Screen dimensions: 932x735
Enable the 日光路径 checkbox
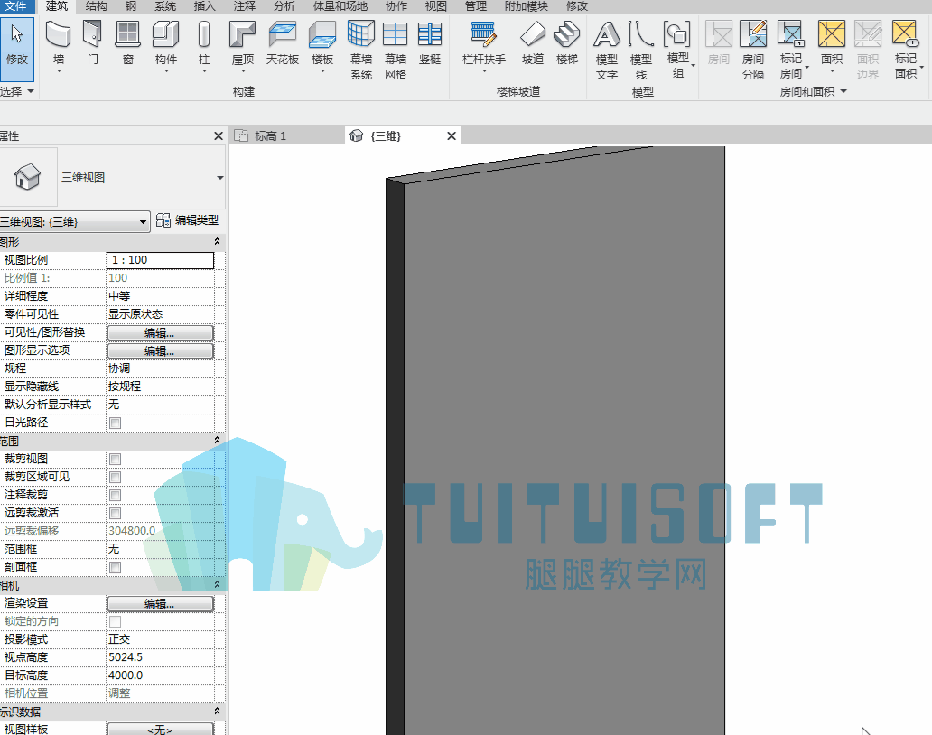[x=116, y=423]
